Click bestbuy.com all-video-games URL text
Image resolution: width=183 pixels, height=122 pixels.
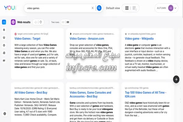37,88
